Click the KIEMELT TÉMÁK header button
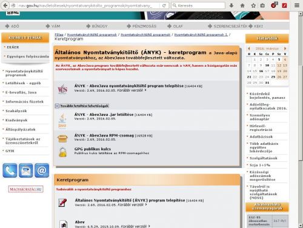 [x=25, y=38]
